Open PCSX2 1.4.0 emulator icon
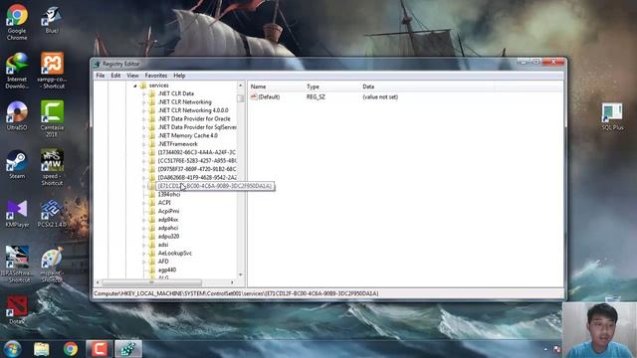This screenshot has height=358, width=637. coord(52,213)
